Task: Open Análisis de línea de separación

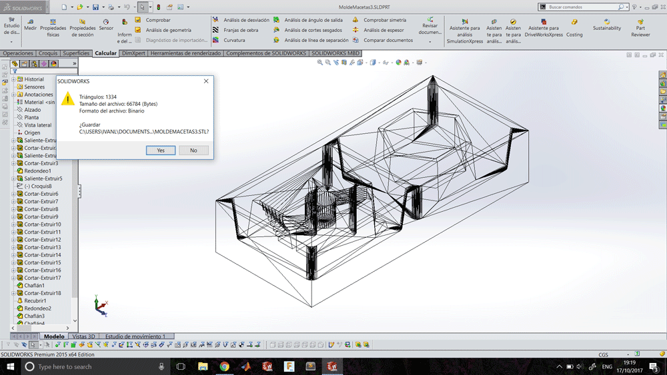Action: coord(311,41)
